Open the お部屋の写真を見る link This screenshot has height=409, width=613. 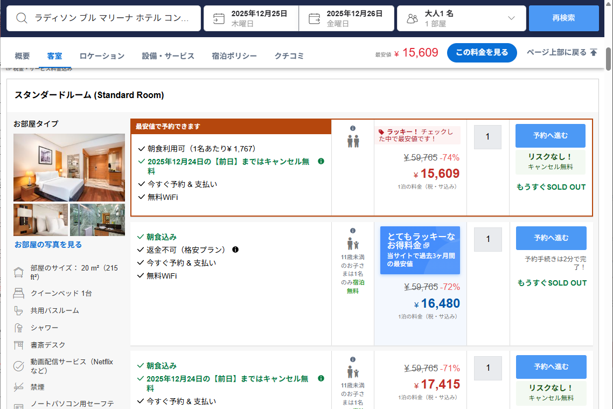(x=48, y=245)
